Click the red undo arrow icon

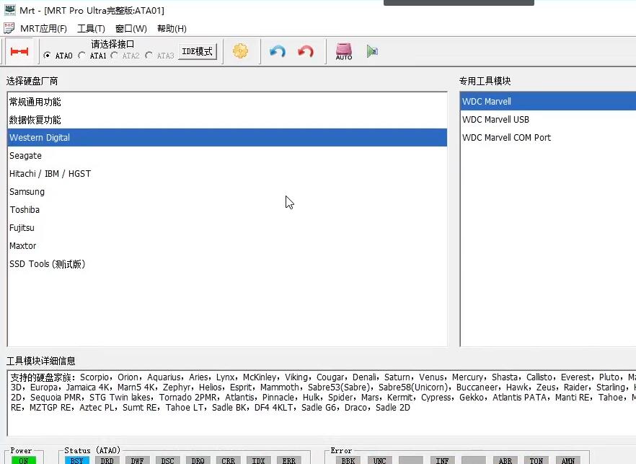(306, 51)
